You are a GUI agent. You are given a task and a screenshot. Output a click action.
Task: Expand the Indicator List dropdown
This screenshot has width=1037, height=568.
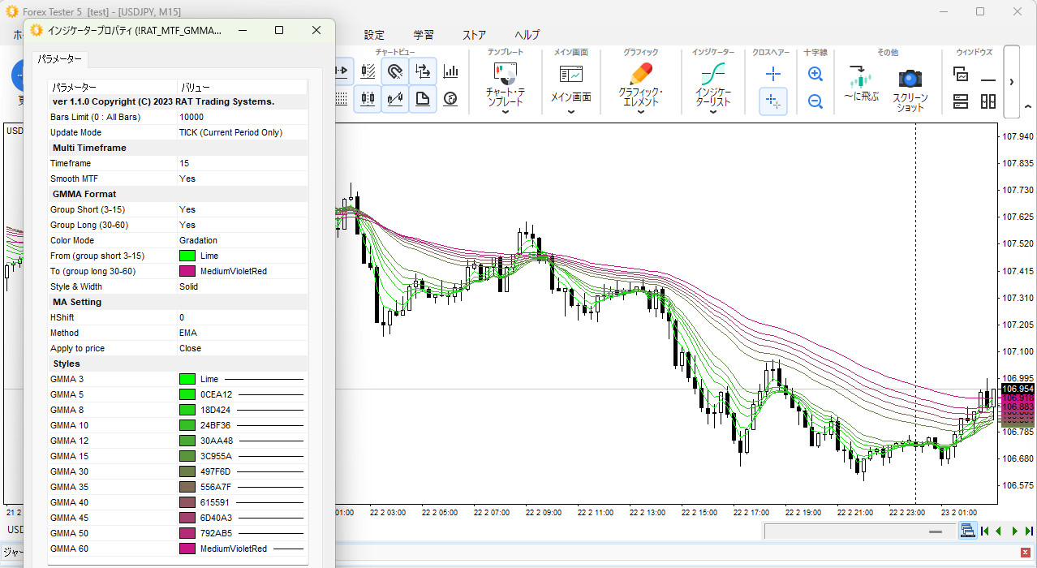tap(712, 112)
